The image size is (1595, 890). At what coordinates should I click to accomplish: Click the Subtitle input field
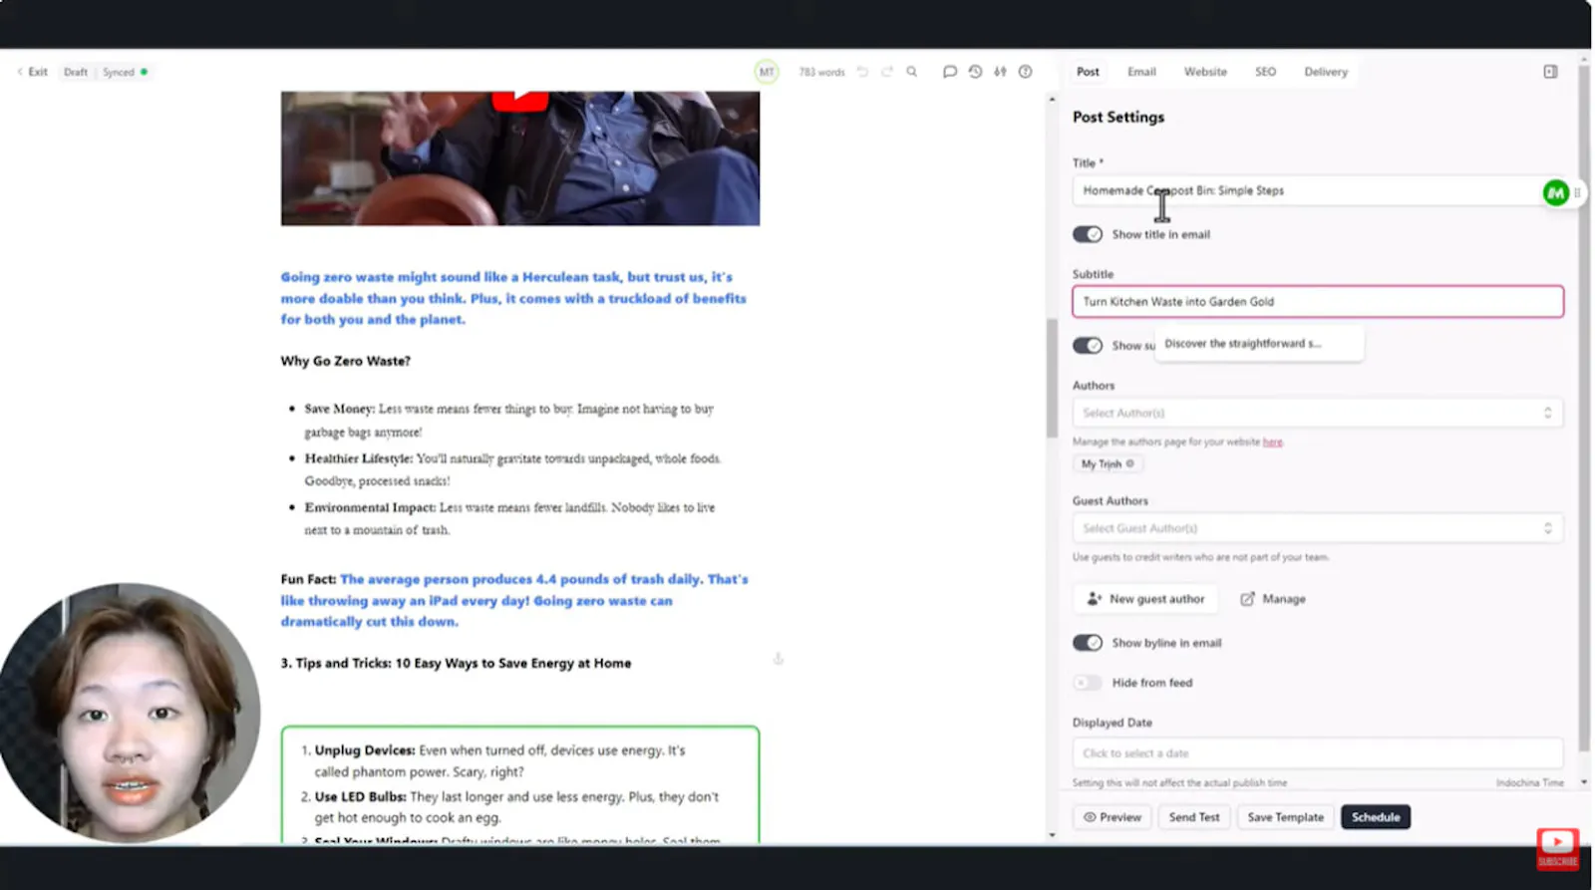(1317, 302)
